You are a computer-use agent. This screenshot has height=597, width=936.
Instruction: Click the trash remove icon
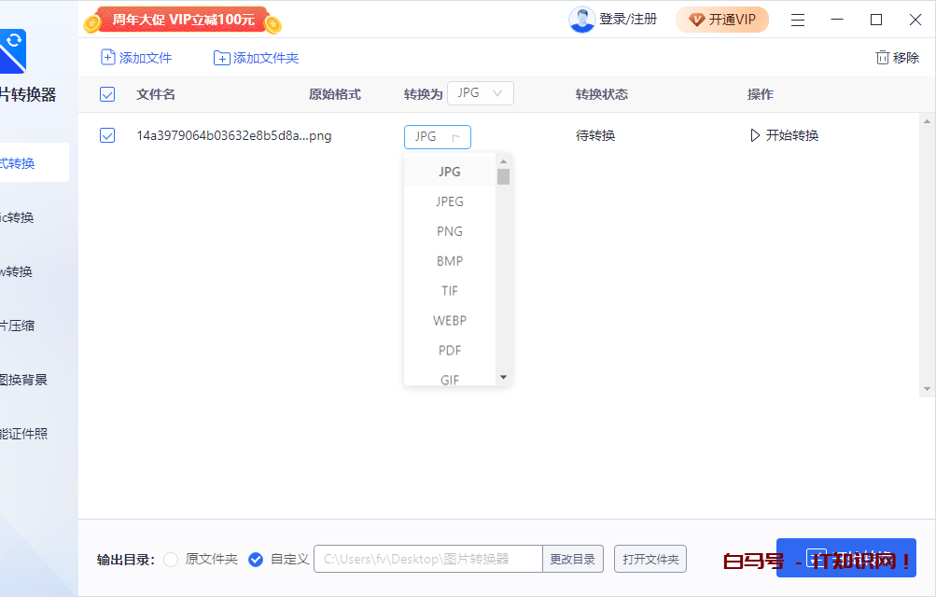[882, 58]
